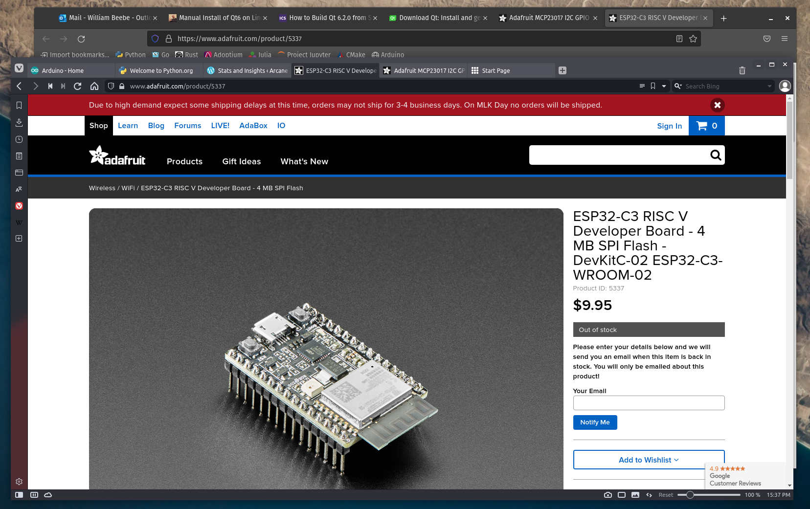Bookmark page with Firefox star icon
810x509 pixels.
pyautogui.click(x=693, y=39)
